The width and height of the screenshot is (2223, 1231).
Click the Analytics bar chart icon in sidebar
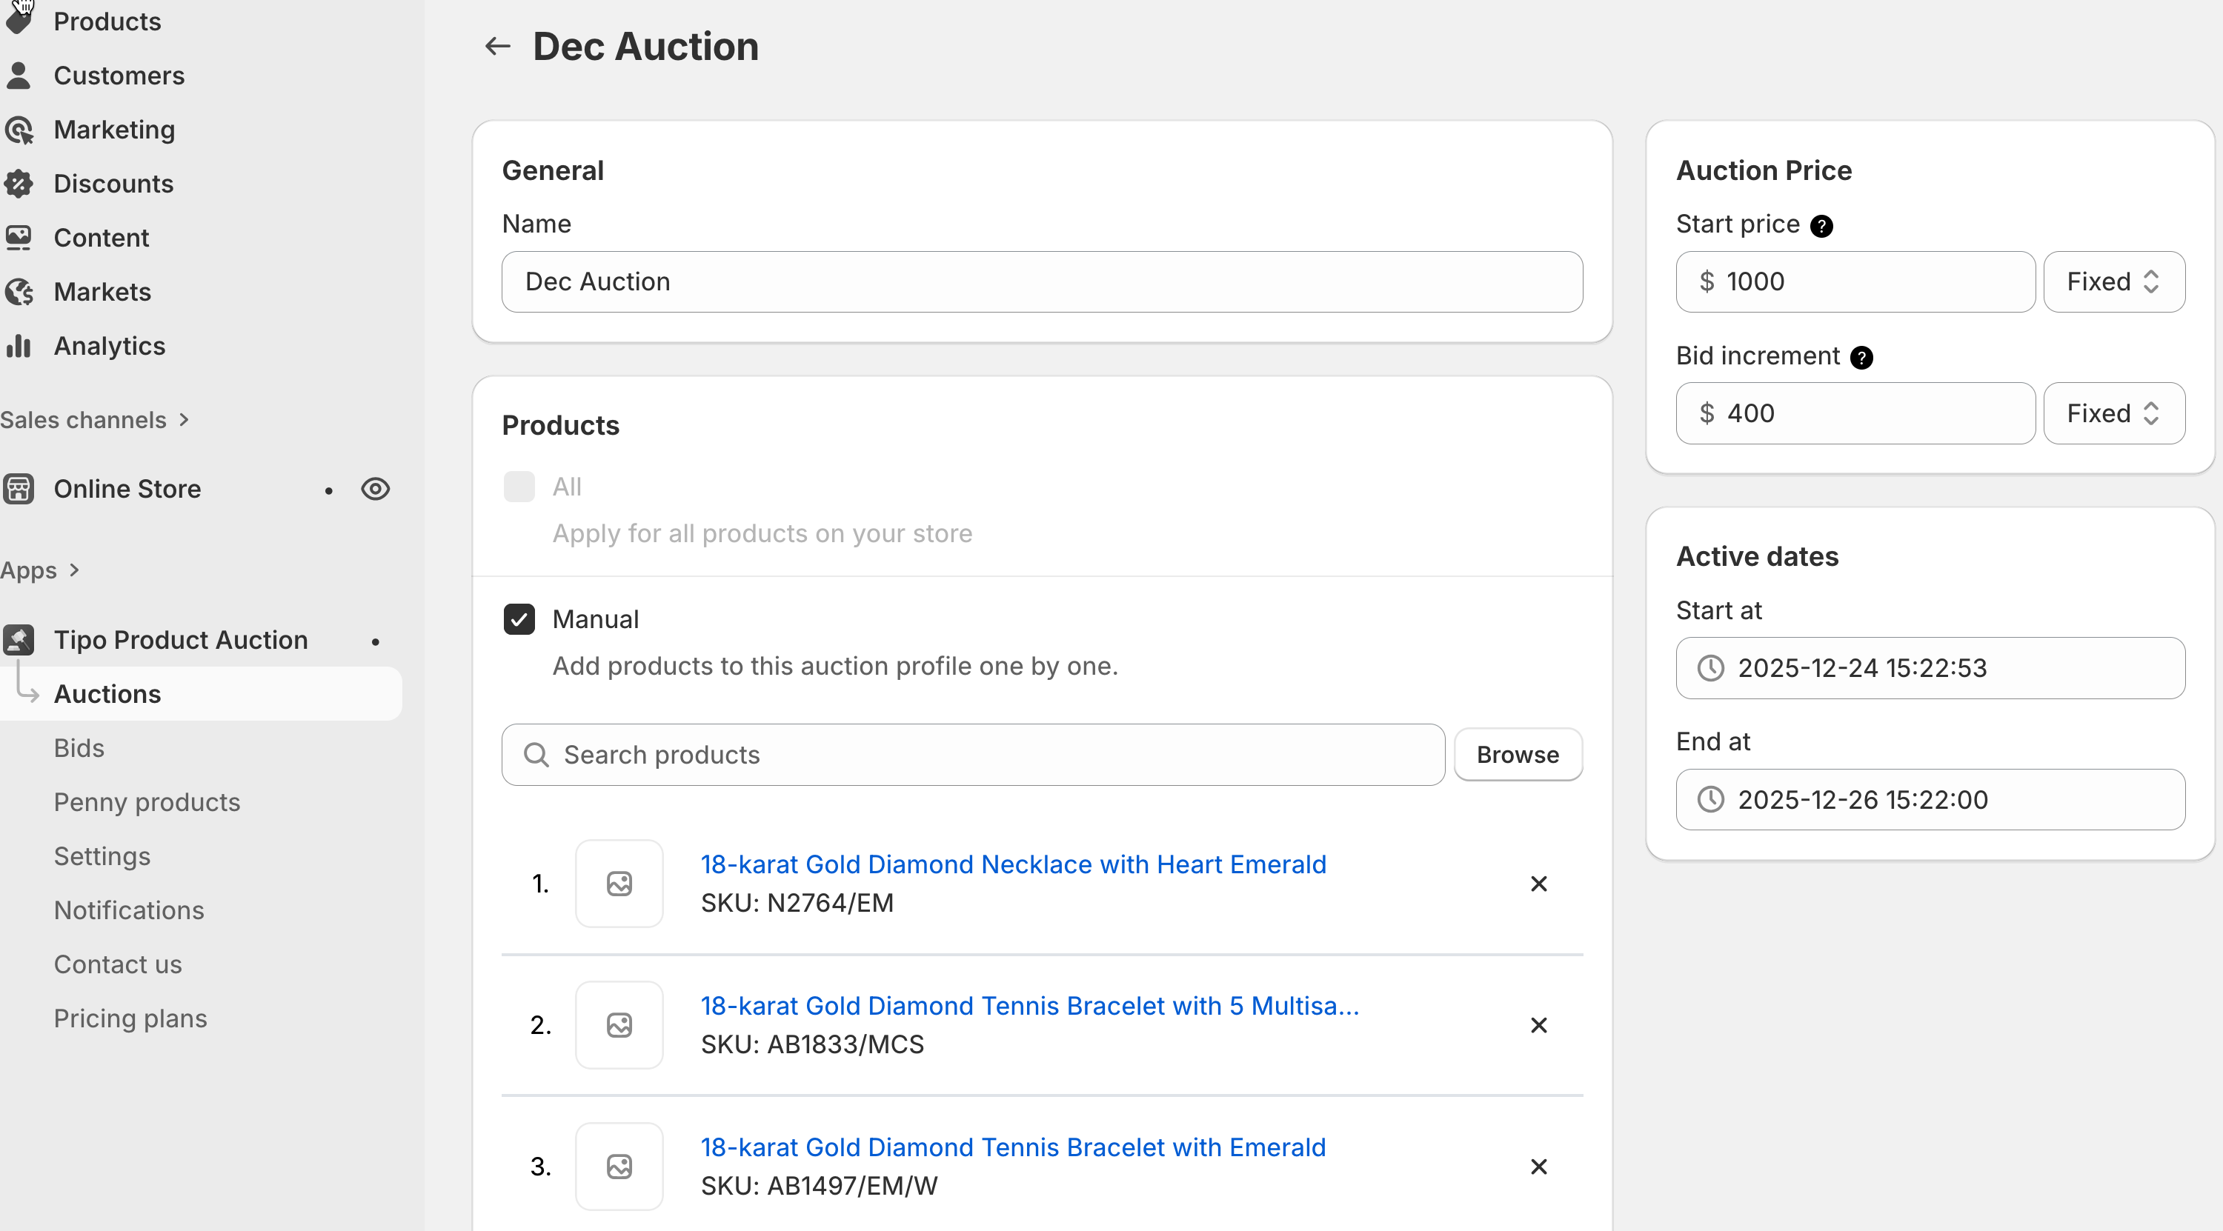tap(19, 346)
